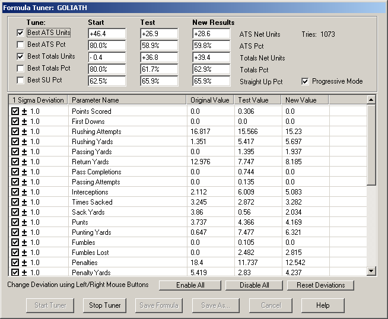Click the ATS Net Units Start field +46.4
This screenshot has height=319, width=388.
coord(107,34)
